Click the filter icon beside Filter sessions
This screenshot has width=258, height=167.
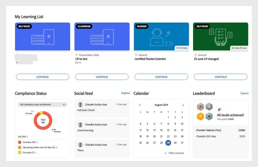165,153
